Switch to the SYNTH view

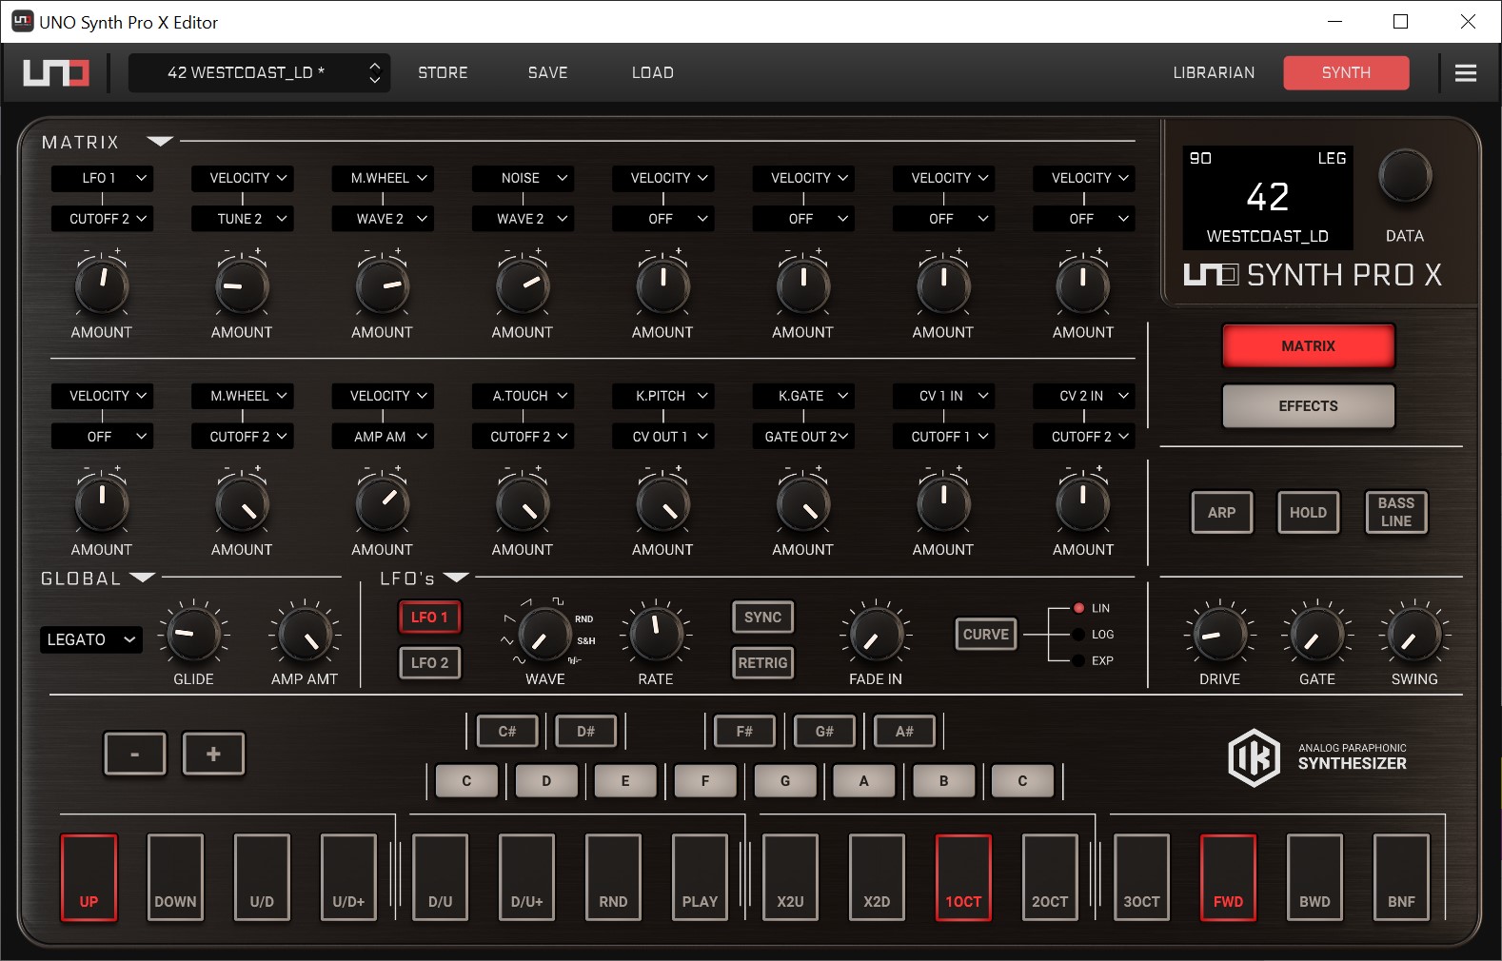pyautogui.click(x=1346, y=72)
